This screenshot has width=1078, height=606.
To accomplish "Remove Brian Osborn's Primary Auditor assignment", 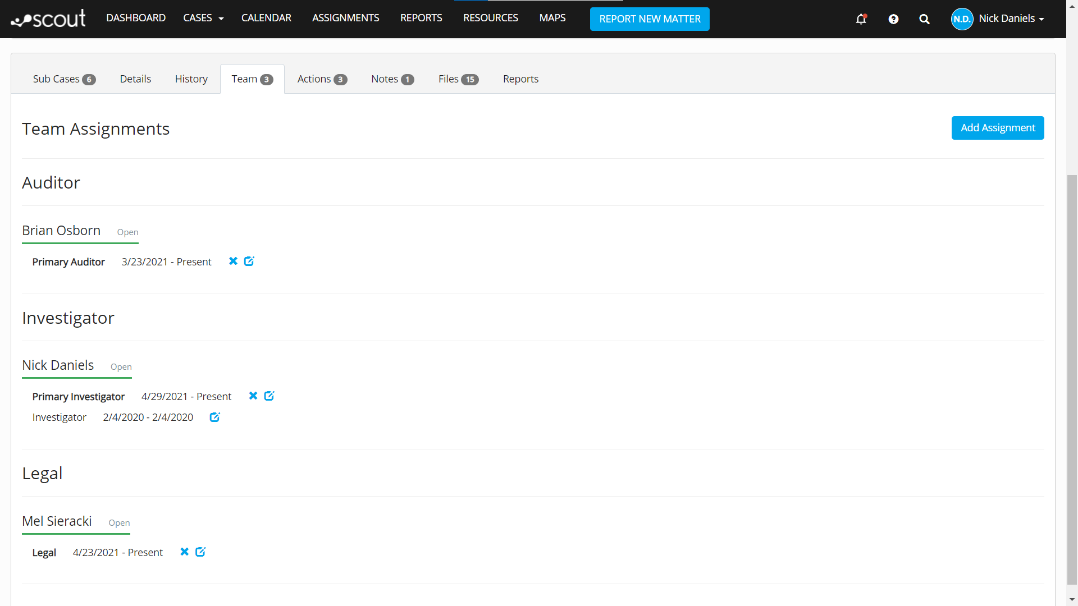I will click(x=234, y=261).
